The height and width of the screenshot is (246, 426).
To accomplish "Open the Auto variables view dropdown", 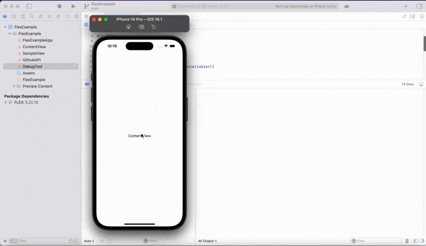I will coord(89,241).
